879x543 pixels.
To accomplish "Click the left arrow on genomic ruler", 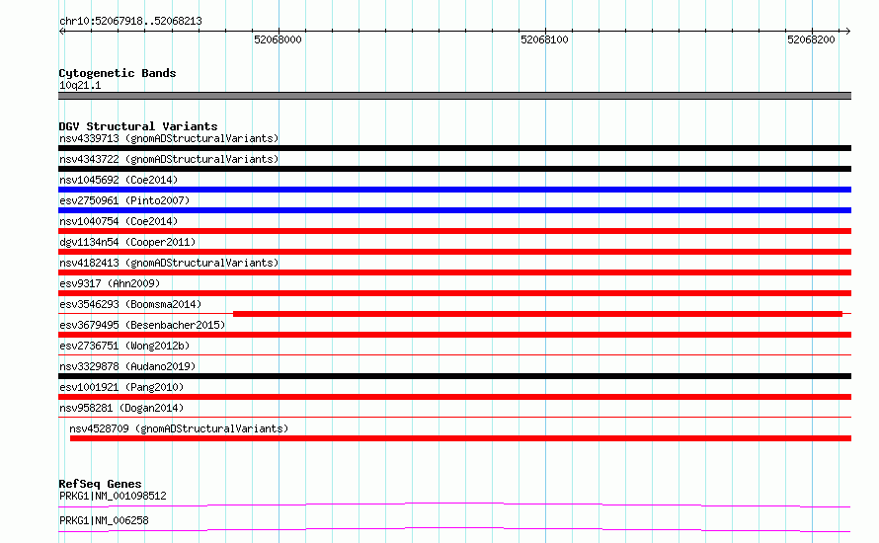I will 61,31.
